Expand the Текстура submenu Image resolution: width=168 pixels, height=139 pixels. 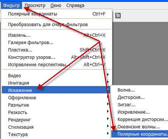pos(56,135)
